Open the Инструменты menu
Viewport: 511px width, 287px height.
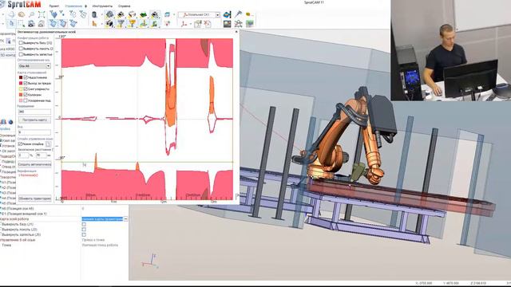(x=102, y=6)
